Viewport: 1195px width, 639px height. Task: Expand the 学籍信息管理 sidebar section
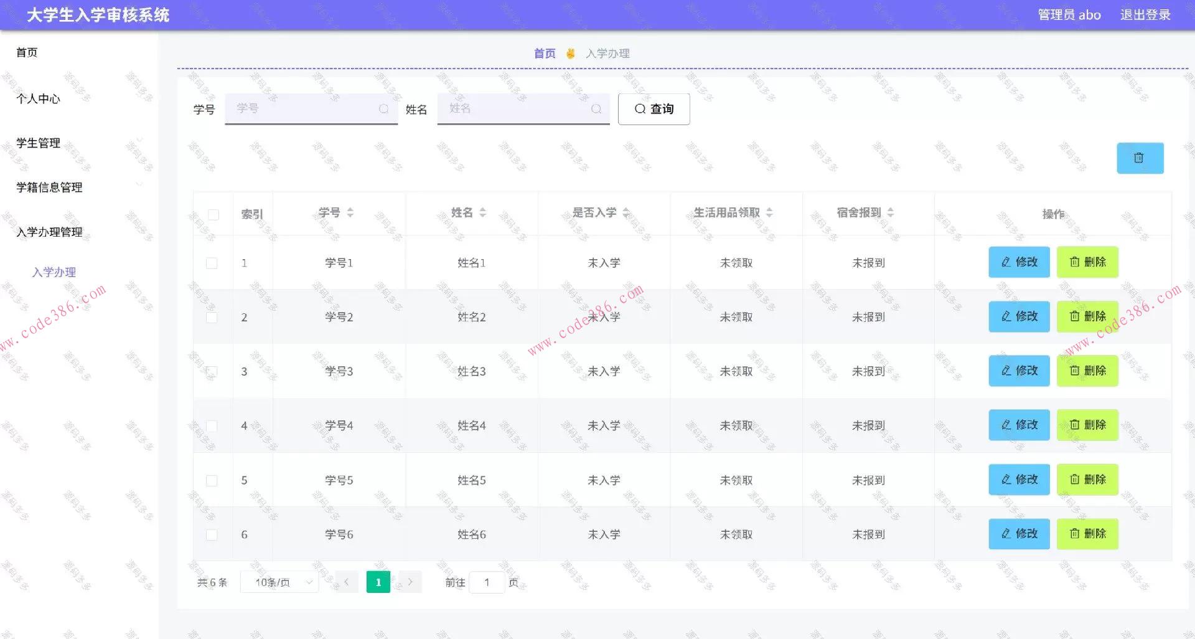point(49,187)
